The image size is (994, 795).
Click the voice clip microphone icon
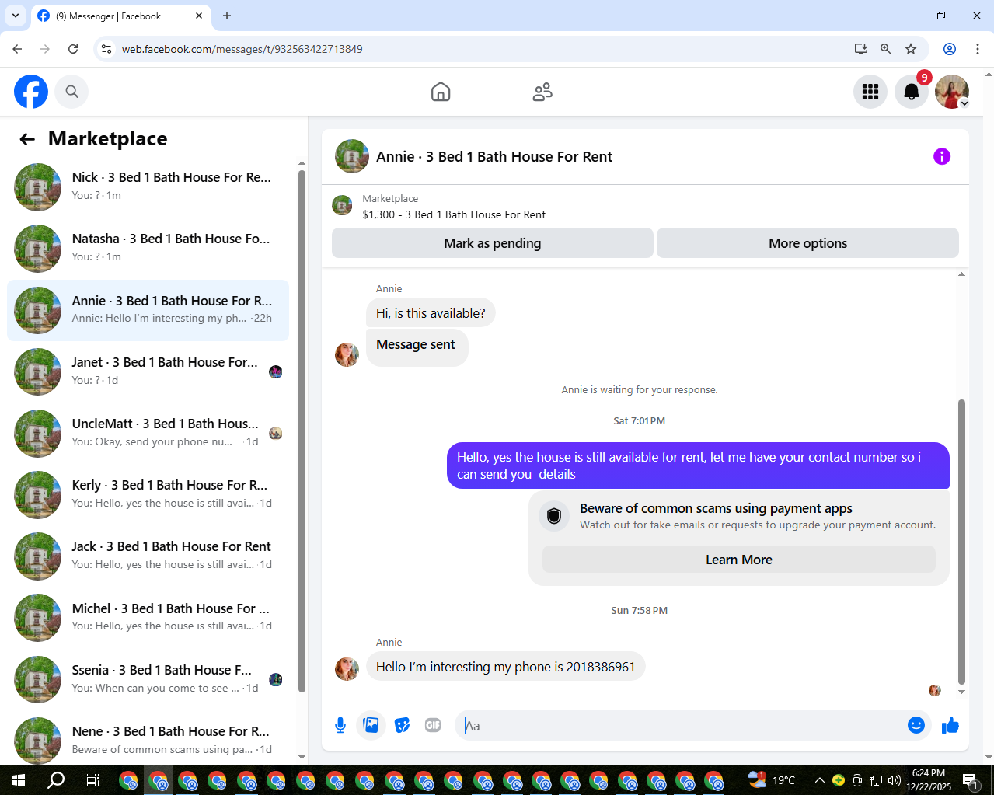tap(340, 725)
